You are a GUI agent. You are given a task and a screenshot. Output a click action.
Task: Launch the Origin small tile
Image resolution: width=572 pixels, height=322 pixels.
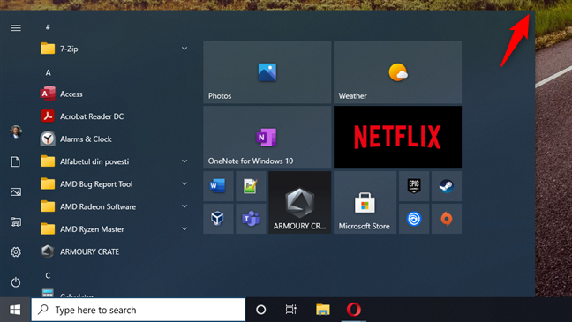click(447, 219)
